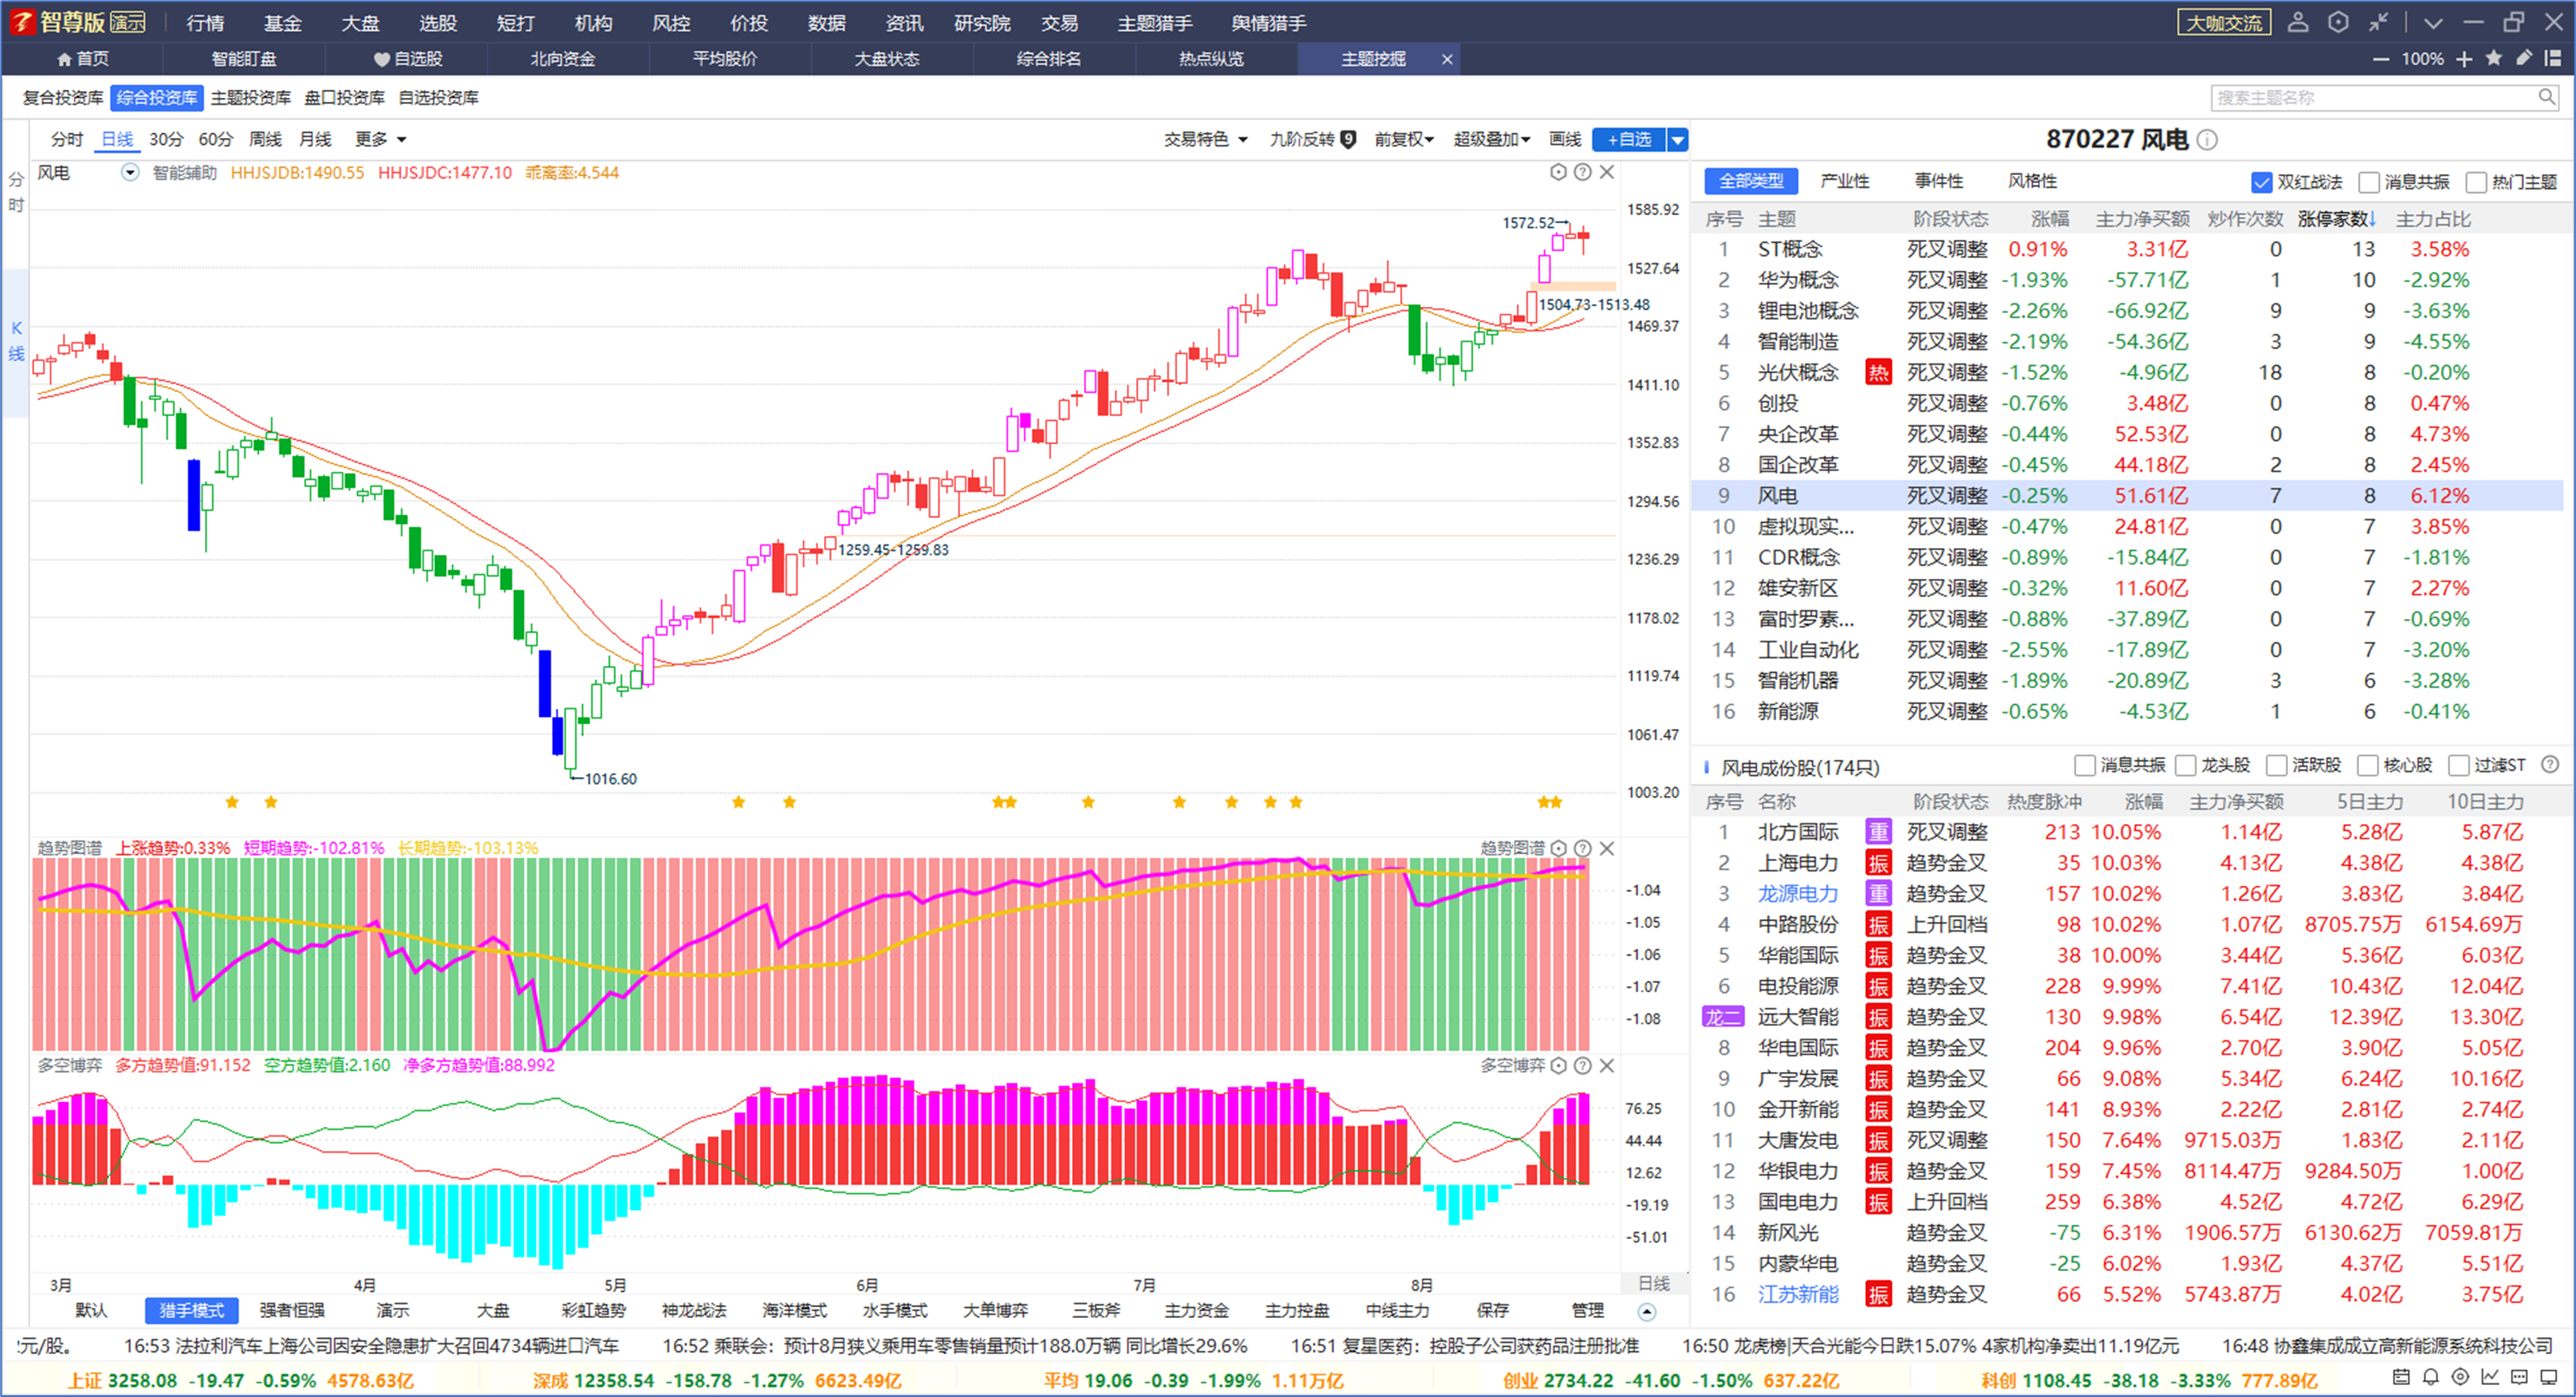Check the 活跃股 filter checkbox

(x=2277, y=766)
